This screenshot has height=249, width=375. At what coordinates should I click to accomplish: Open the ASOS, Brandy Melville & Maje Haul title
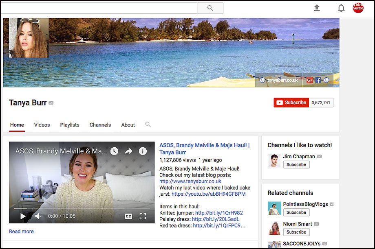pyautogui.click(x=205, y=149)
